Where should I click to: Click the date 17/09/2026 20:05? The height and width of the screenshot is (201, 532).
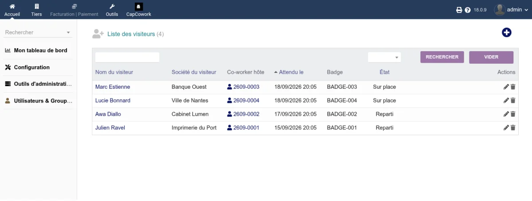point(295,114)
